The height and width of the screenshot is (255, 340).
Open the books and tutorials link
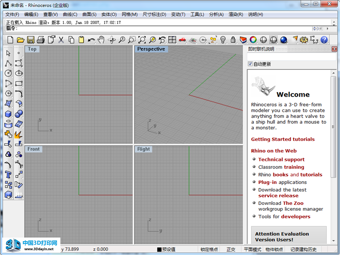[x=297, y=175]
